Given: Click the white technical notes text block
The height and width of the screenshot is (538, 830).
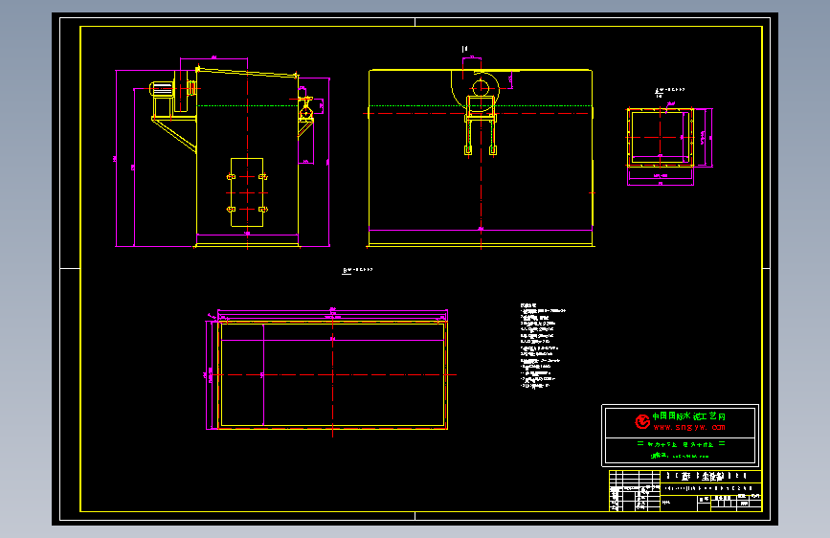Looking at the screenshot, I should pos(543,346).
